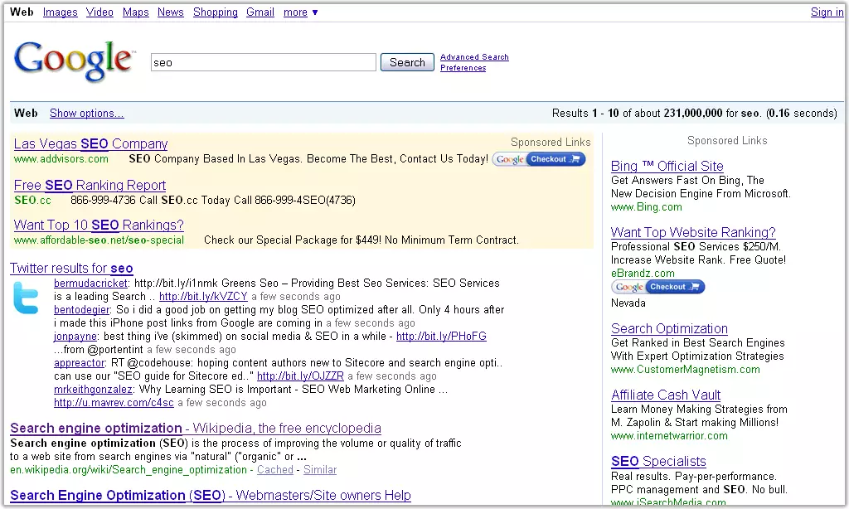Screen dimensions: 849x509
Task: Open 'Twitter results for seo' heading
Action: tap(71, 269)
